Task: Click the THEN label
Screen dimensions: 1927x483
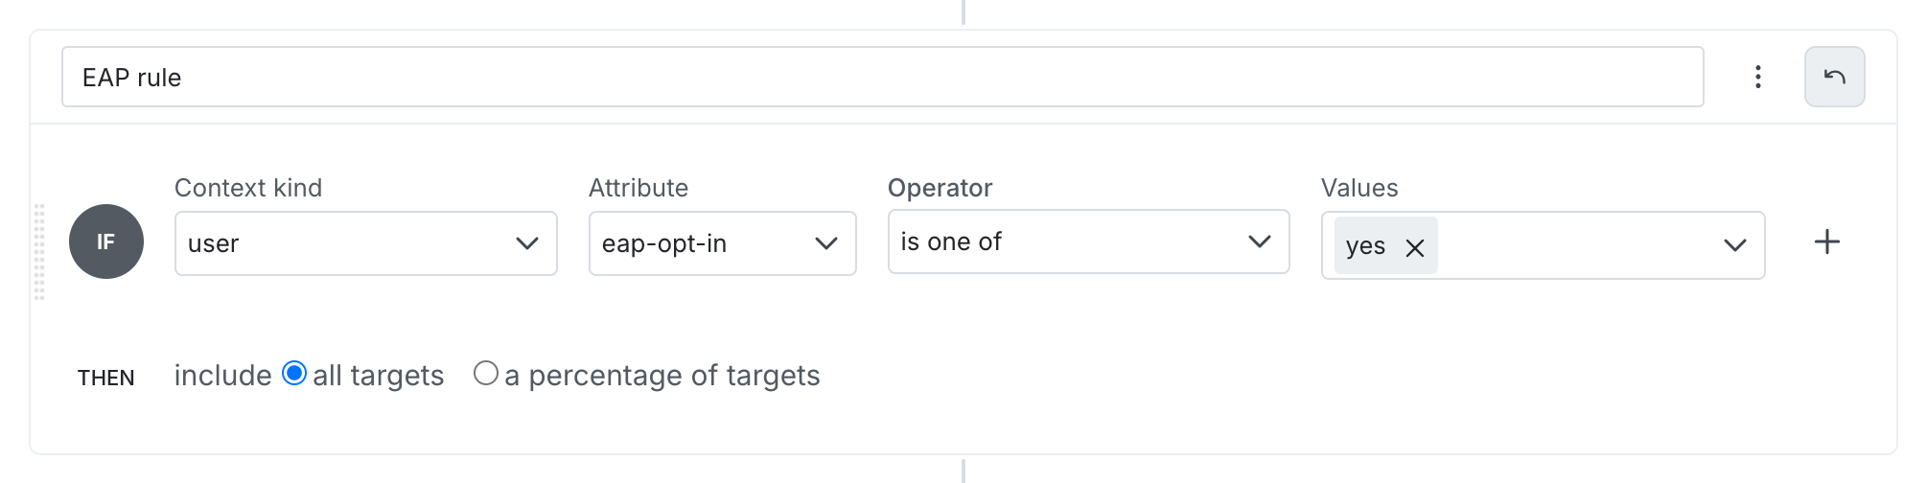Action: (105, 378)
